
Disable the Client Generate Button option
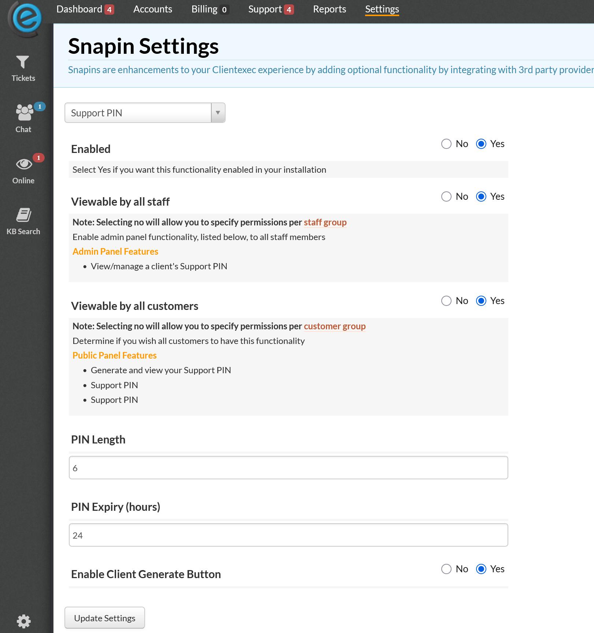(x=446, y=569)
